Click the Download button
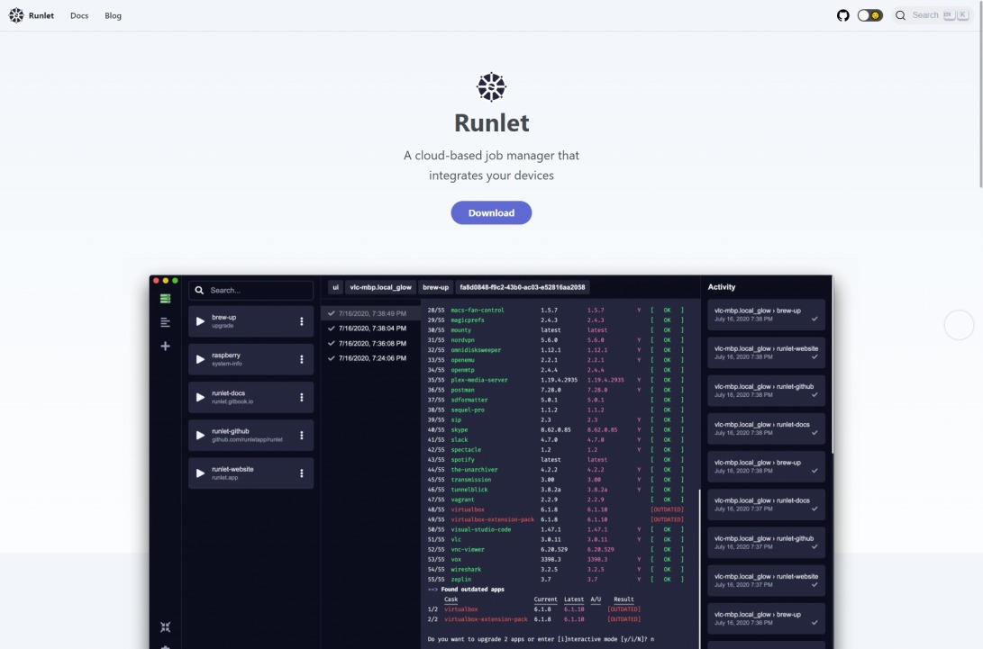This screenshot has height=649, width=983. [491, 213]
